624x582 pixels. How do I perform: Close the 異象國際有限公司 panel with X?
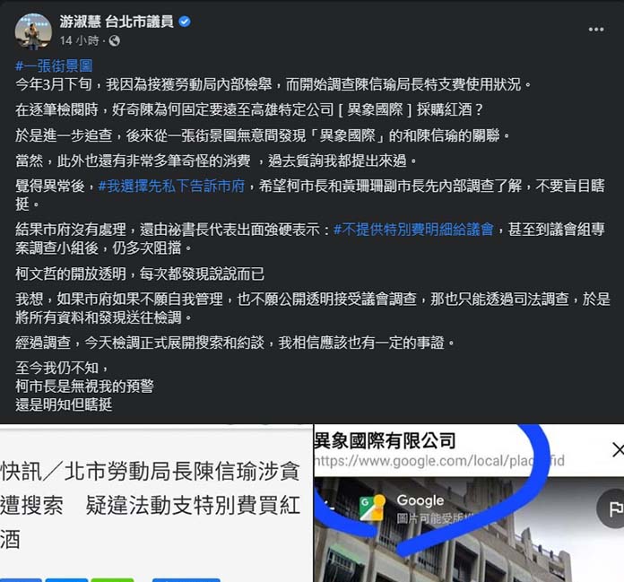(x=618, y=450)
